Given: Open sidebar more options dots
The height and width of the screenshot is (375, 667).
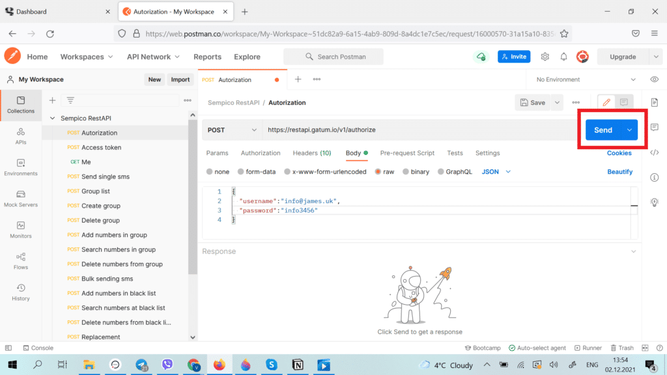Looking at the screenshot, I should click(188, 100).
